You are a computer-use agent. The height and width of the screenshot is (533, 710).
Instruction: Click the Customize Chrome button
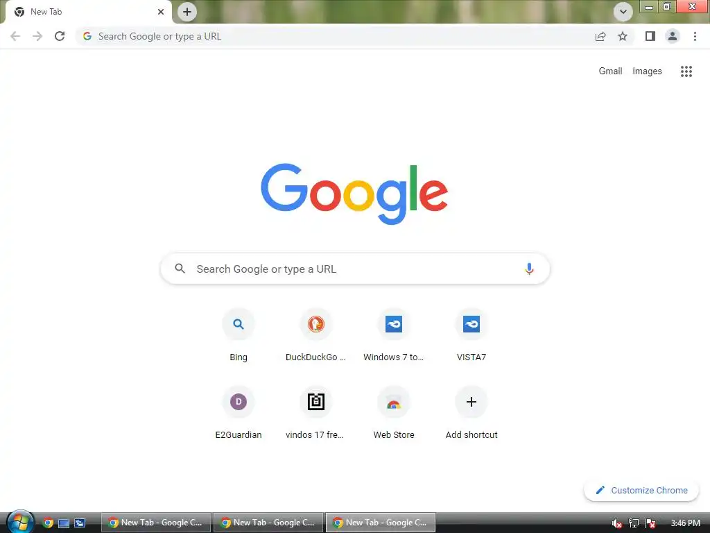641,491
